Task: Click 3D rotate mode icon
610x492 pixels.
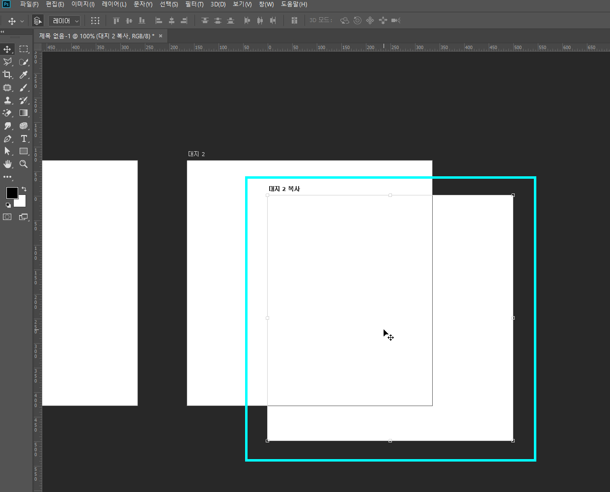Action: pyautogui.click(x=345, y=21)
